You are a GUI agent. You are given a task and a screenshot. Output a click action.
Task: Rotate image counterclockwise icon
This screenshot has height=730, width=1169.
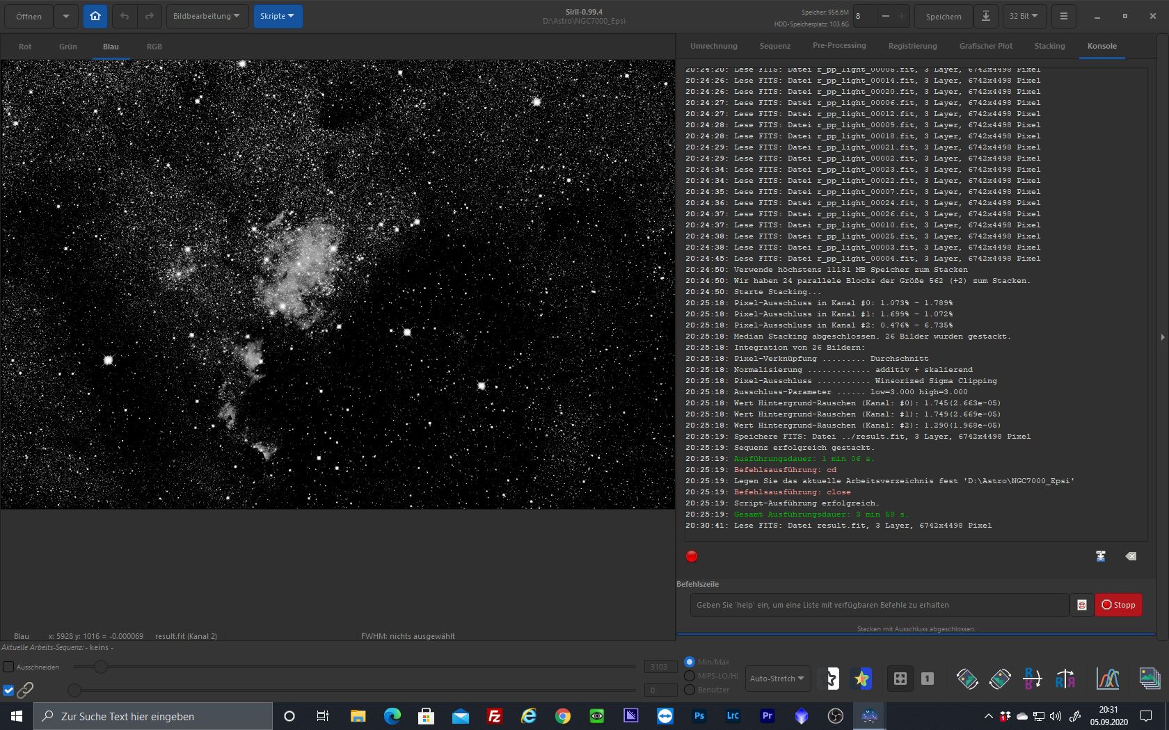coord(967,679)
